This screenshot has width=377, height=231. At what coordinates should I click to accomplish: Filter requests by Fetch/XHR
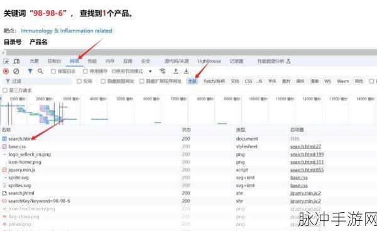click(x=214, y=82)
